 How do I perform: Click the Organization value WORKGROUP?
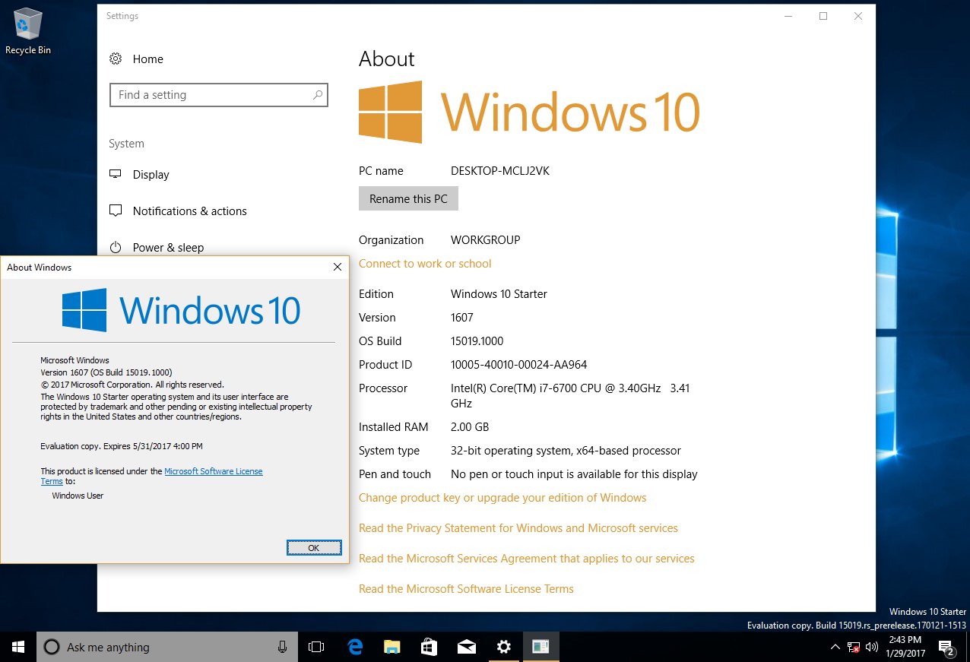pos(485,239)
